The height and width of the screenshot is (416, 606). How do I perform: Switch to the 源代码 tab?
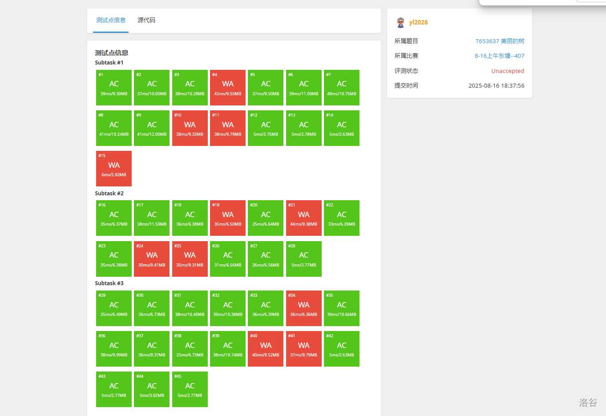tap(146, 20)
